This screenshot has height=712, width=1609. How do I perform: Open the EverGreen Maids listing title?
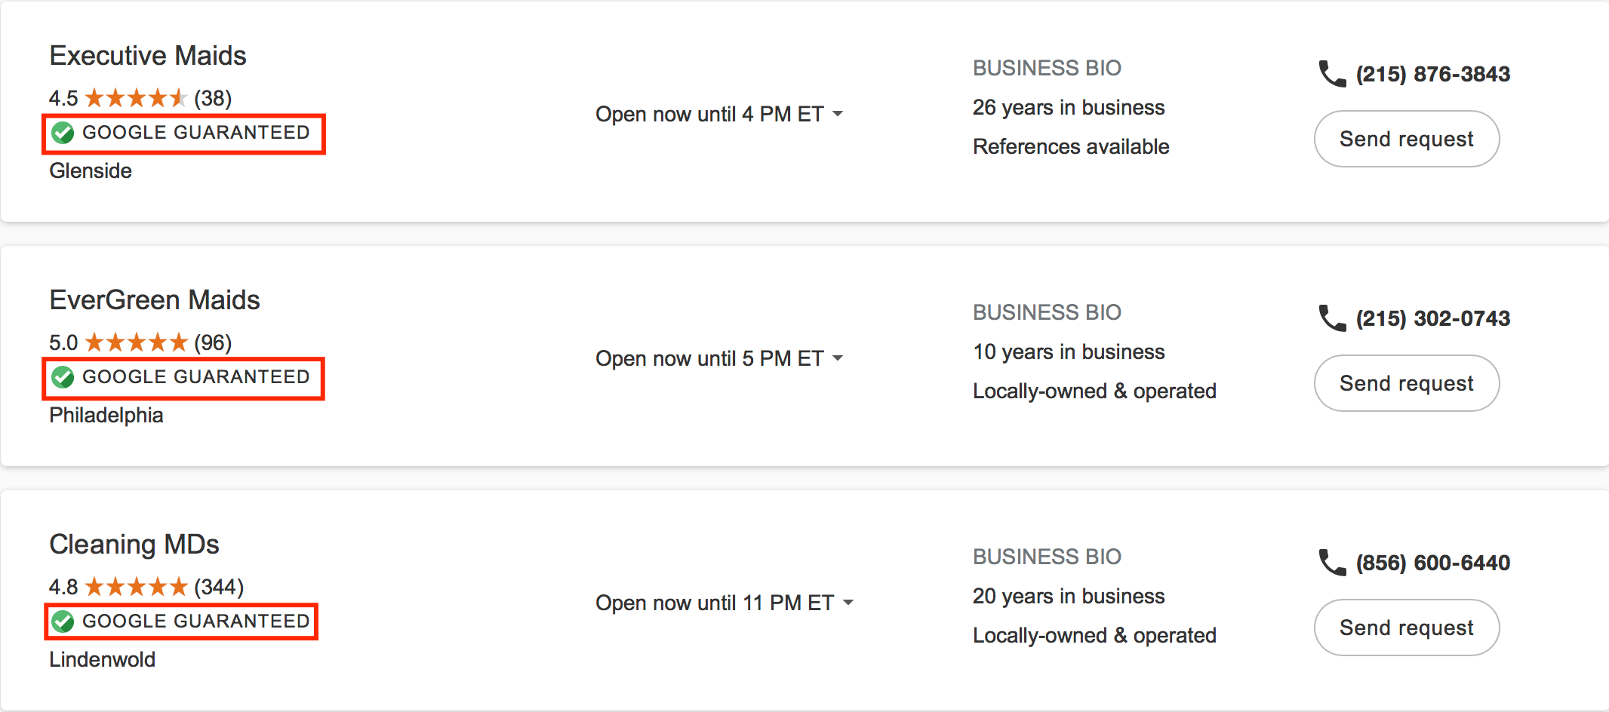155,300
